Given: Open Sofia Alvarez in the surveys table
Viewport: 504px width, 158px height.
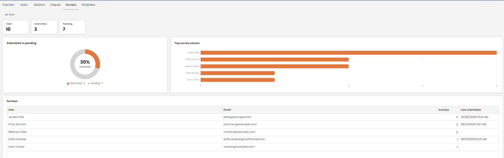Looking at the screenshot, I should pyautogui.click(x=17, y=139).
